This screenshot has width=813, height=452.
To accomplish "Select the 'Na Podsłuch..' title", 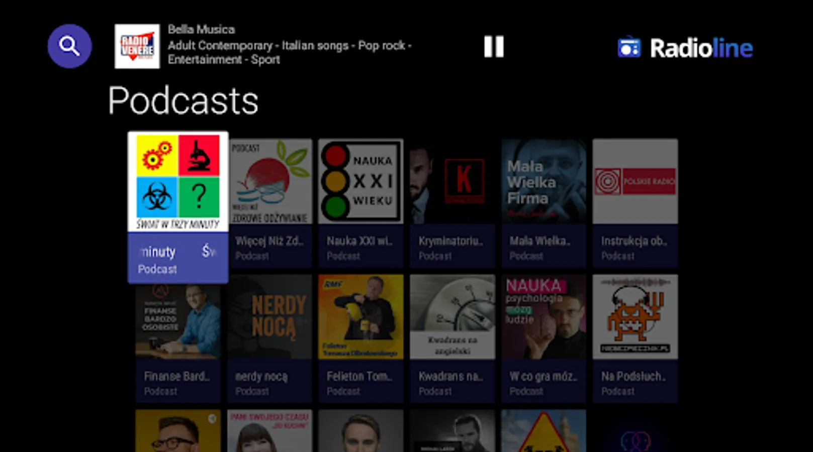I will (x=634, y=376).
